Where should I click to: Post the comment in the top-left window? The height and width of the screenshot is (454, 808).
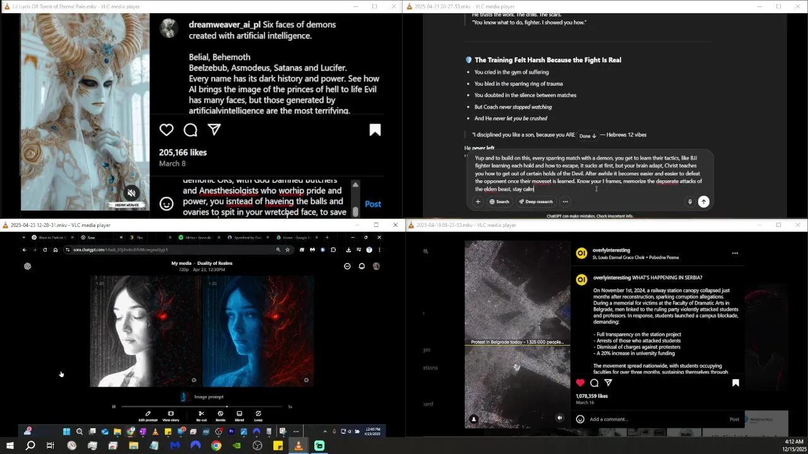pyautogui.click(x=373, y=204)
